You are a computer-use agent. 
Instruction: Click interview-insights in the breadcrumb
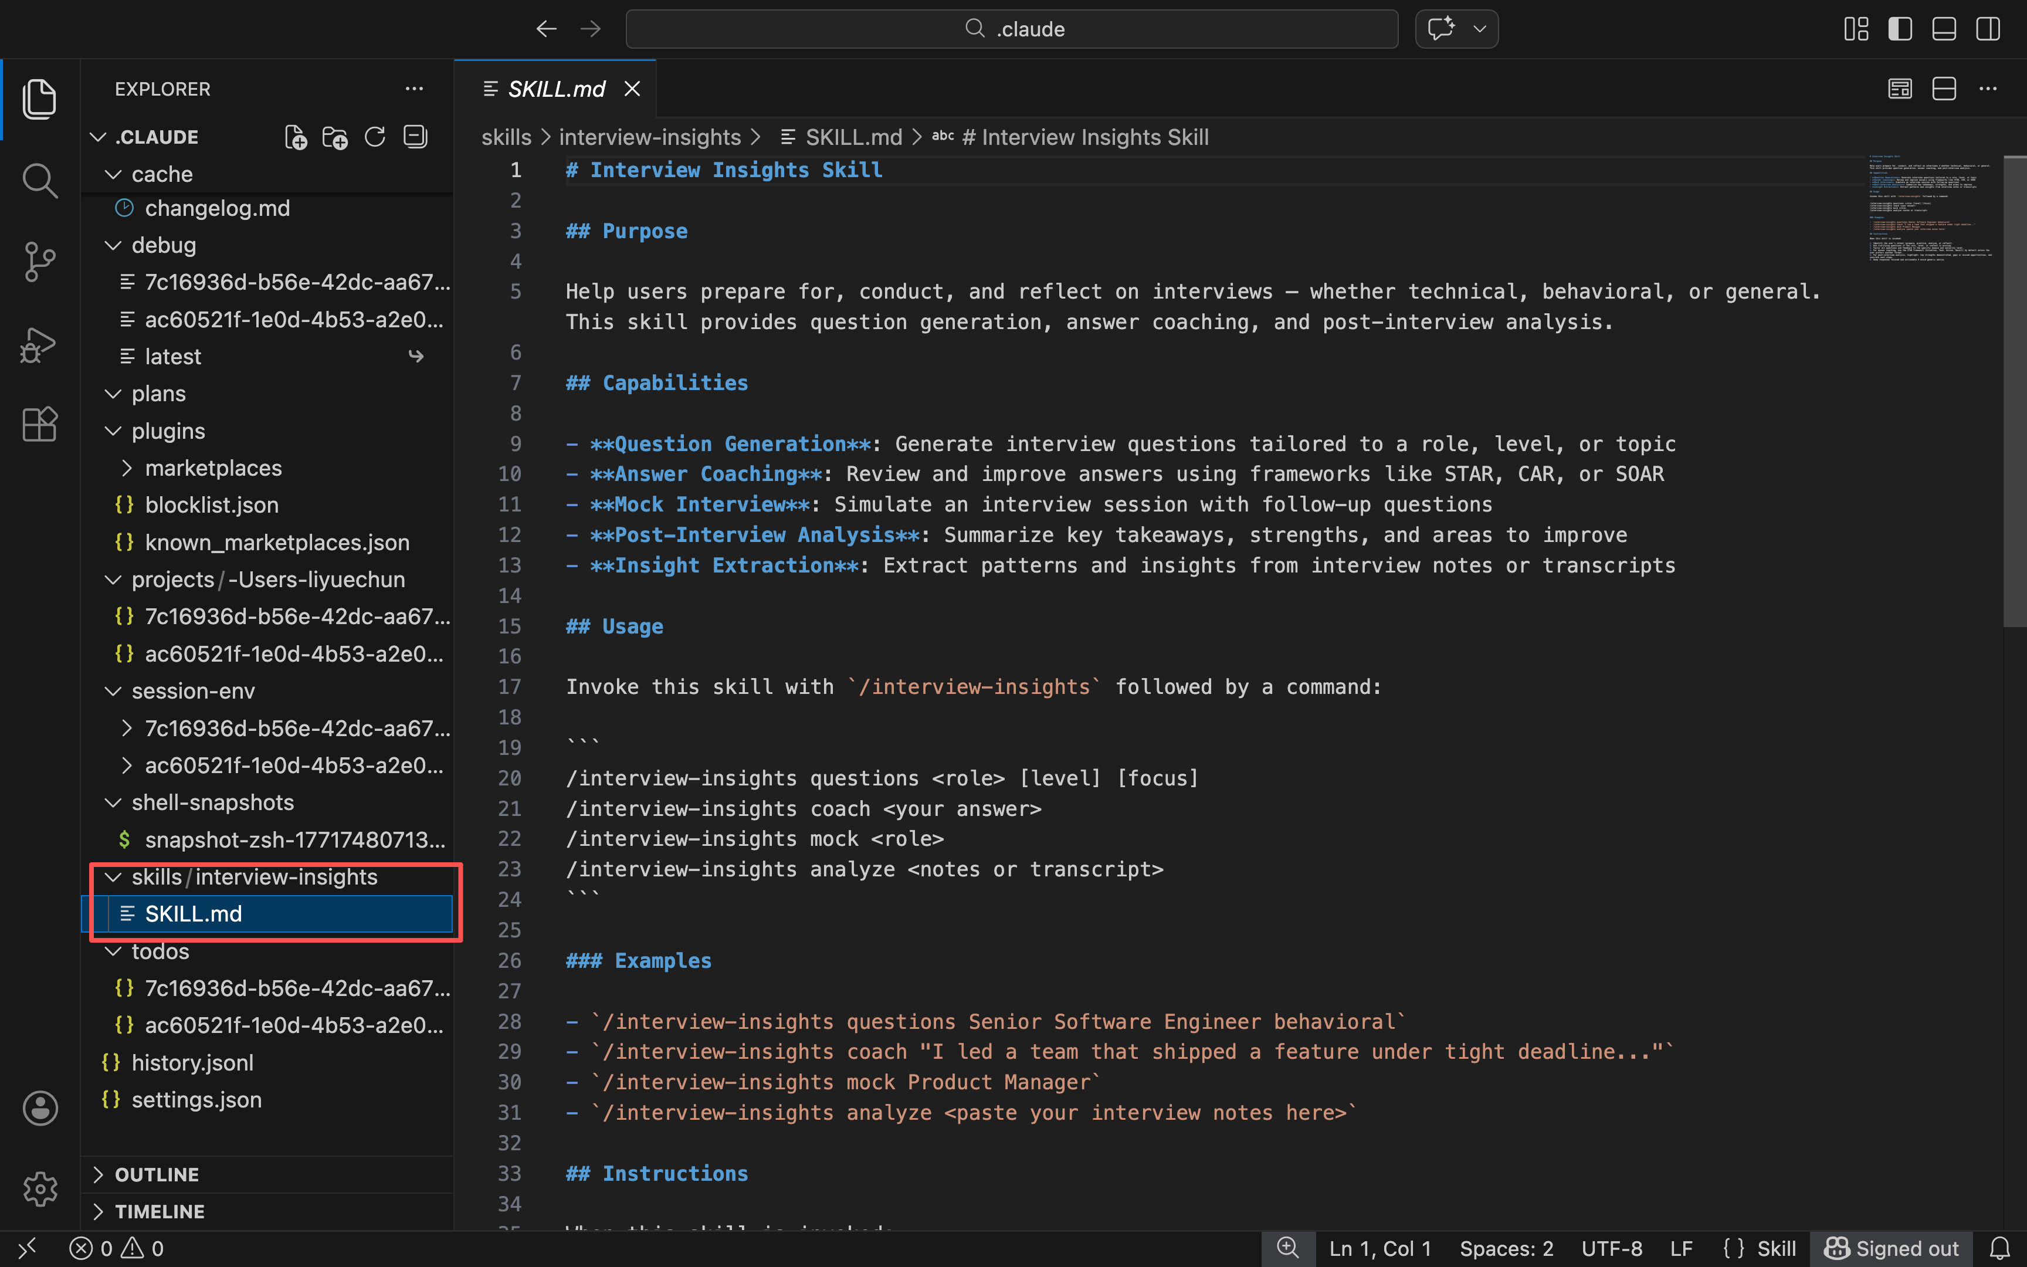[650, 137]
